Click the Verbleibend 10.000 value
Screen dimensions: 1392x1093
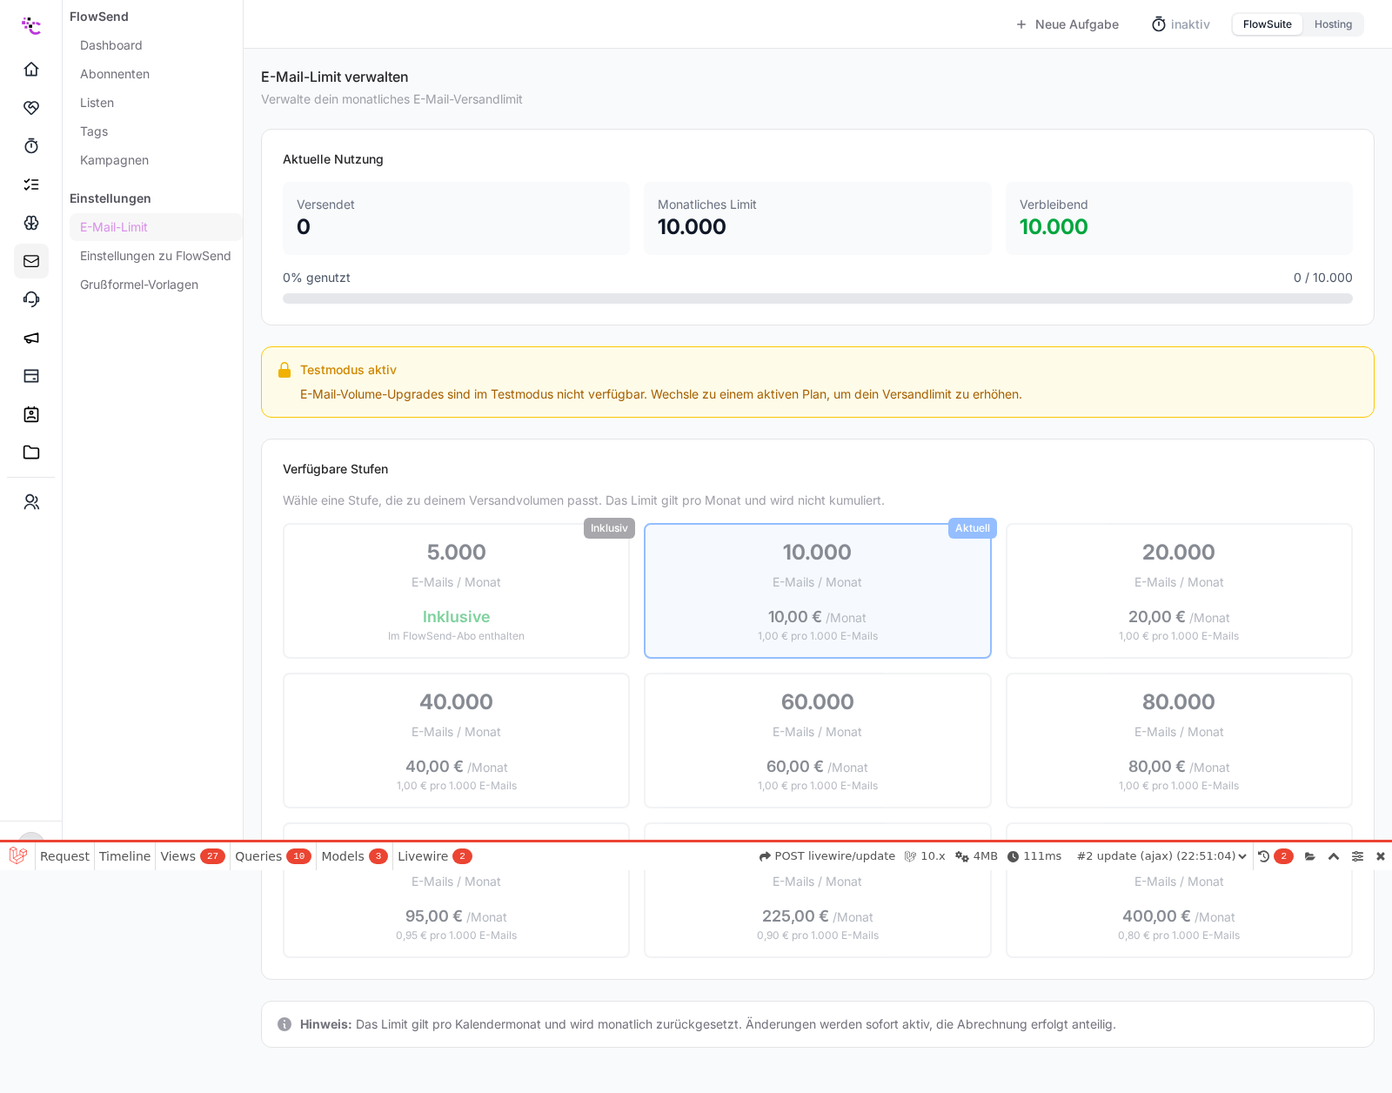pos(1054,227)
